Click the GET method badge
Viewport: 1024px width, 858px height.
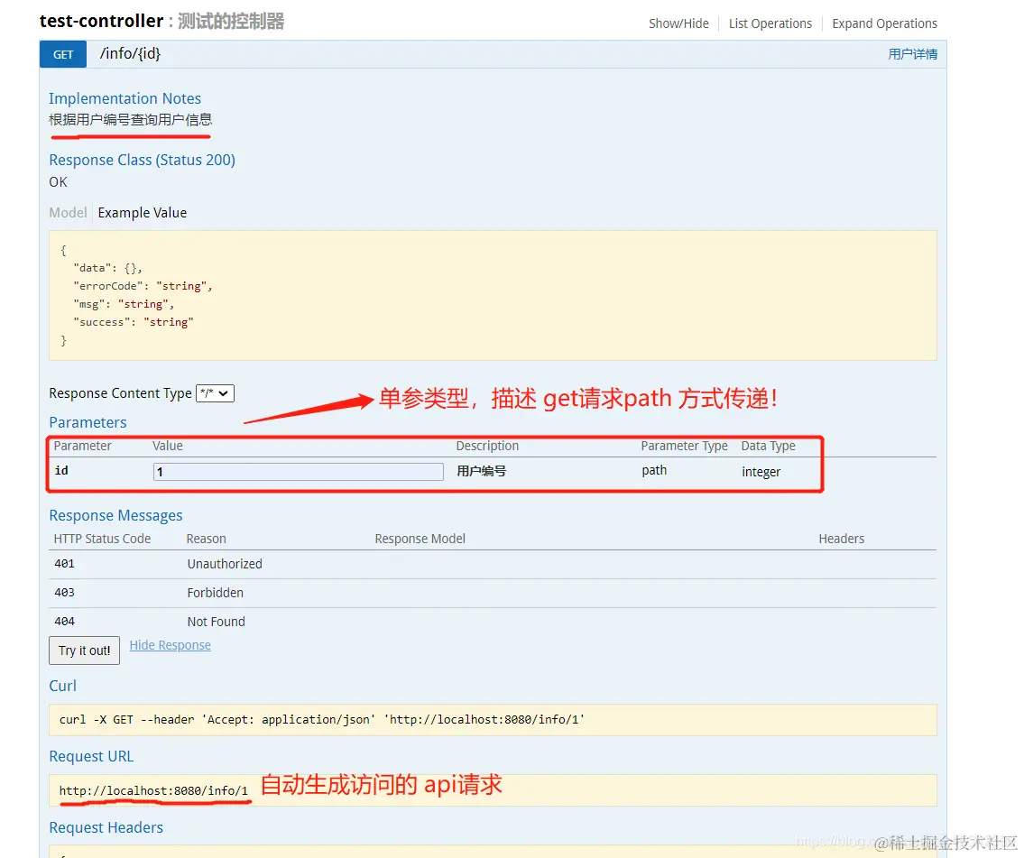click(62, 54)
